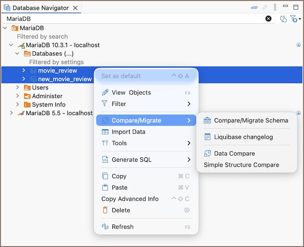Click the Collapse All icon in navigator toolbar
Viewport: 304px width, 247px height.
(254, 8)
